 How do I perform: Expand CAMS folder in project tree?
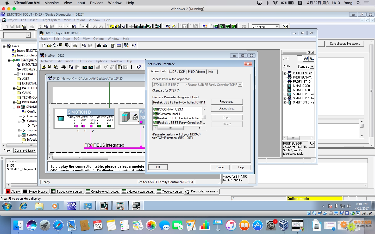point(14,93)
